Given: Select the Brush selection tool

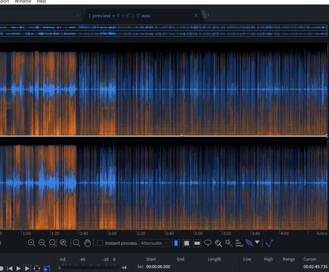Looking at the screenshot, I should [x=218, y=243].
